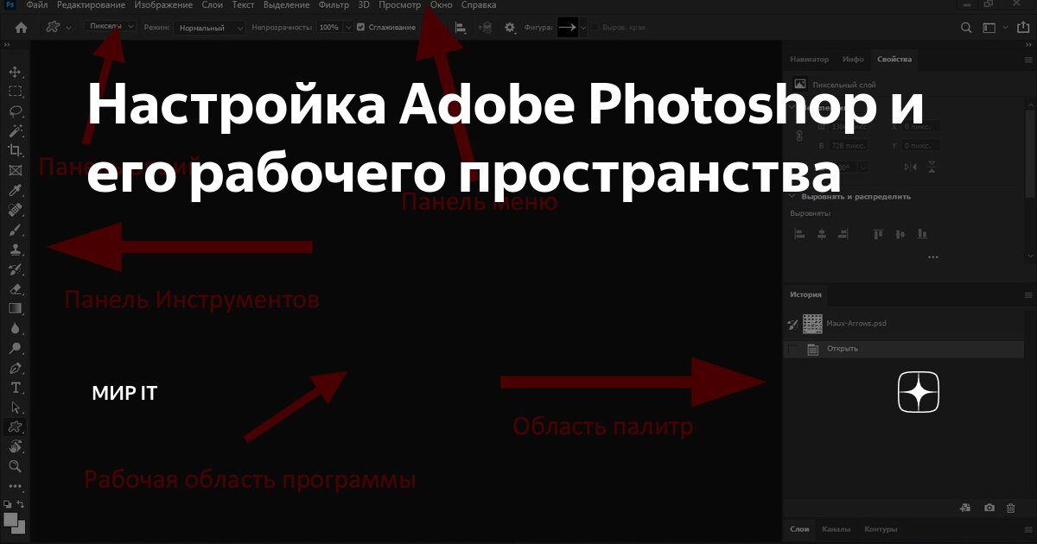
Task: Collapse Выровнять и распределить section
Action: (x=793, y=196)
